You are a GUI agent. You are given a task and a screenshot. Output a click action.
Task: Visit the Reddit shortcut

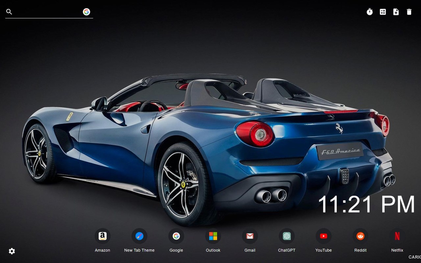coord(360,236)
